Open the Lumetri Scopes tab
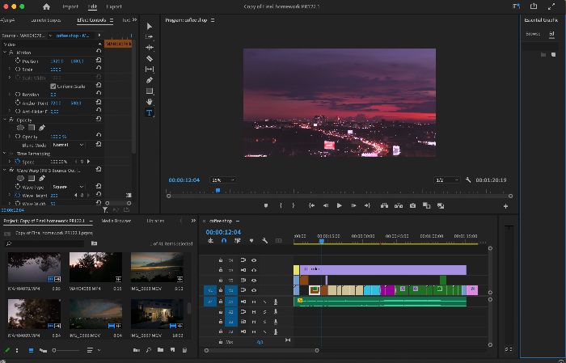The height and width of the screenshot is (363, 566). click(45, 20)
